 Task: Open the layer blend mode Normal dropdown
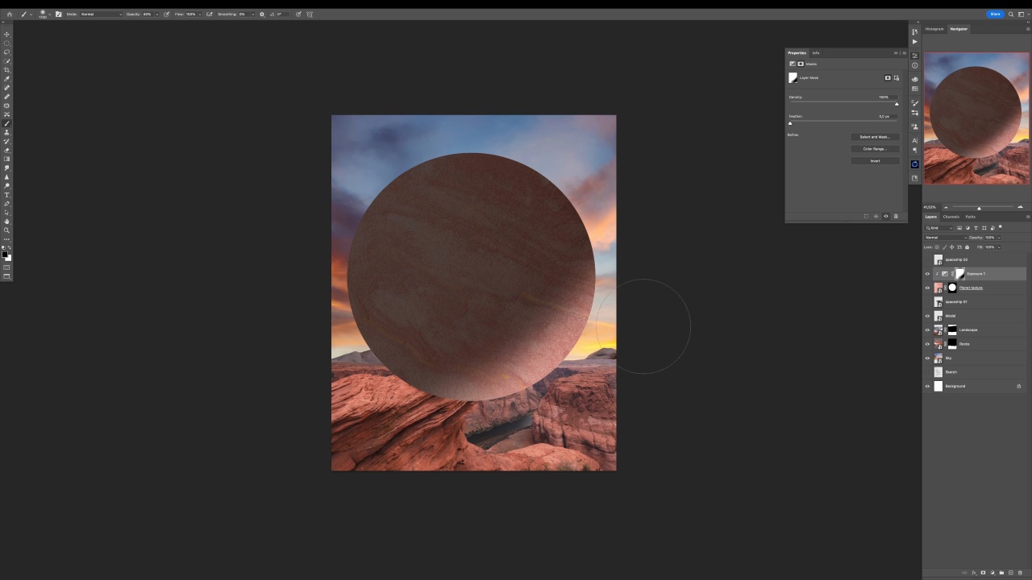coord(944,238)
